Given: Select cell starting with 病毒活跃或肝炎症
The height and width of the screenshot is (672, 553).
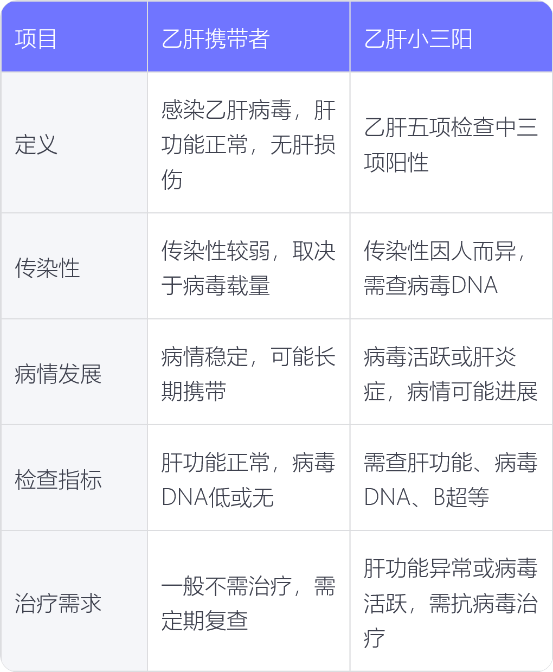Looking at the screenshot, I should [451, 372].
